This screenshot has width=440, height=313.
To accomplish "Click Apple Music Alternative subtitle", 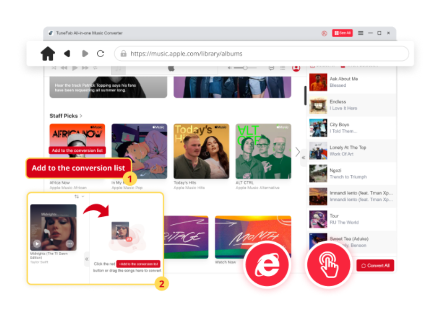I will (257, 188).
